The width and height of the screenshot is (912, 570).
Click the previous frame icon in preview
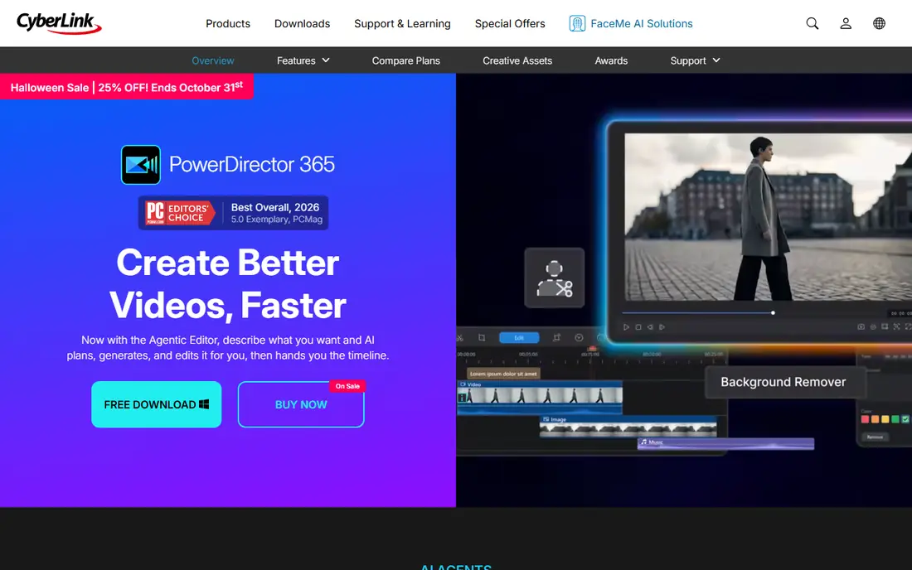(650, 327)
